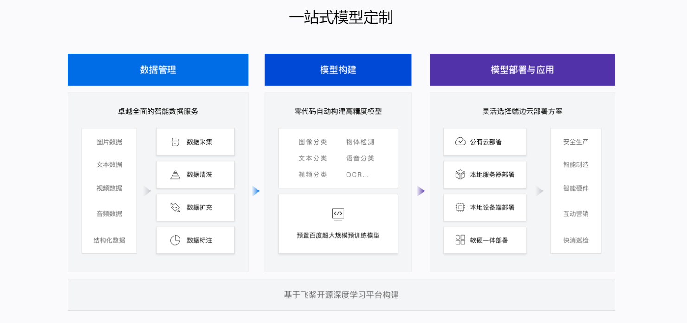Select the 数据管理 header tab
This screenshot has width=687, height=323.
pos(158,70)
